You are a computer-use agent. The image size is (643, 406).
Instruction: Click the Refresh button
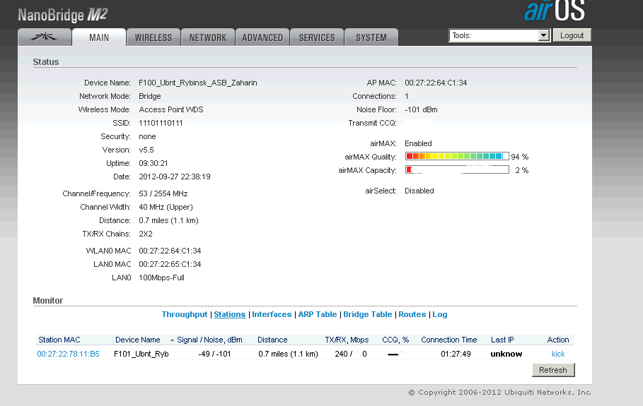coord(553,370)
